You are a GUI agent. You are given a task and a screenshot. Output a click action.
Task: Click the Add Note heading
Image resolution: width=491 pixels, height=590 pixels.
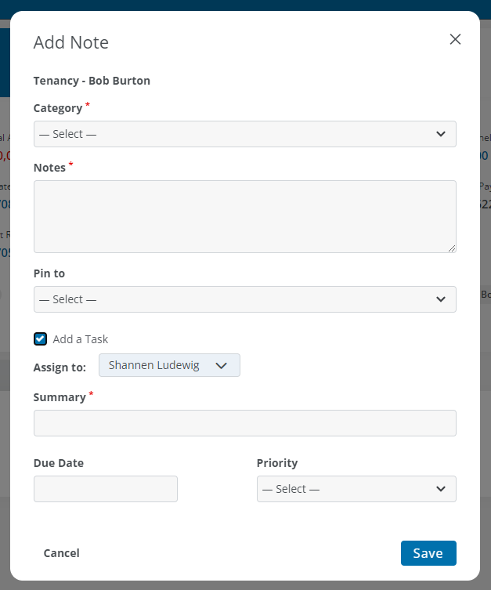click(71, 42)
